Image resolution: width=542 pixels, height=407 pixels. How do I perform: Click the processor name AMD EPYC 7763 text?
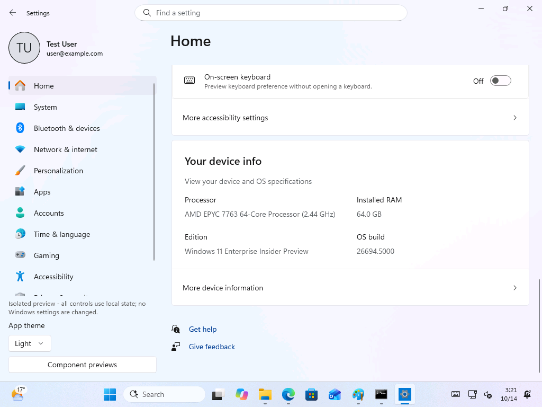pos(260,214)
